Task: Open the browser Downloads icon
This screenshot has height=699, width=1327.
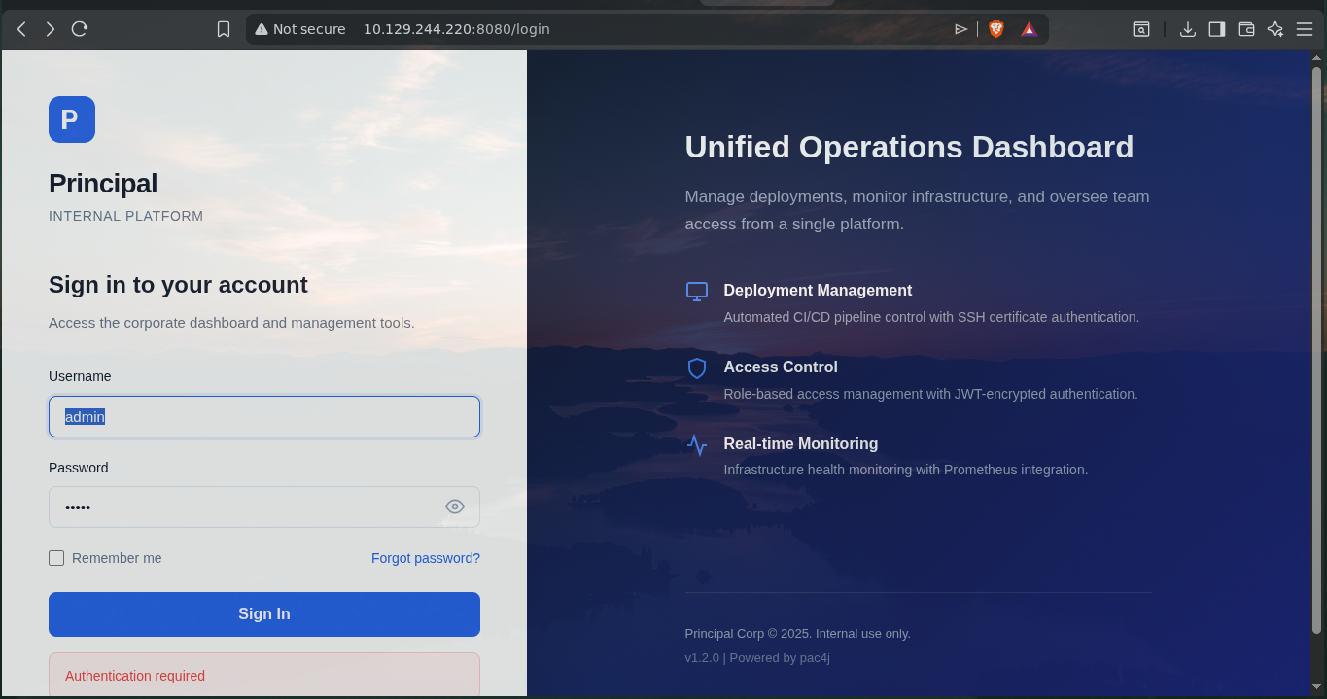Action: (1187, 29)
